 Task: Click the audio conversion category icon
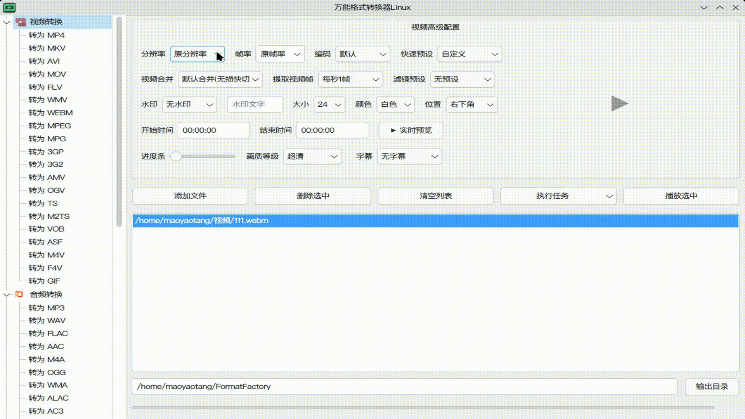[19, 294]
